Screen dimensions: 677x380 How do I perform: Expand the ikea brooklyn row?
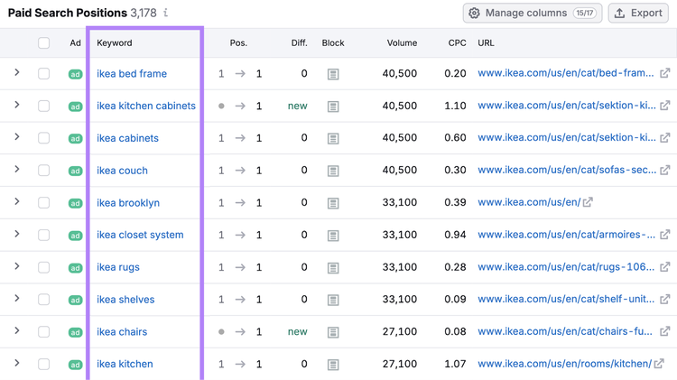(x=17, y=201)
